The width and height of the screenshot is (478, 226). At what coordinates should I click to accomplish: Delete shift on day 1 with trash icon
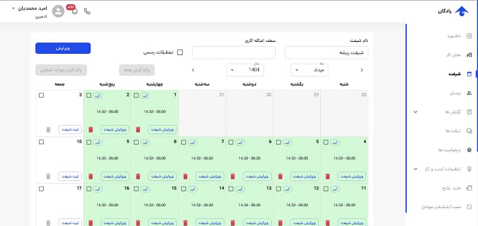138,130
